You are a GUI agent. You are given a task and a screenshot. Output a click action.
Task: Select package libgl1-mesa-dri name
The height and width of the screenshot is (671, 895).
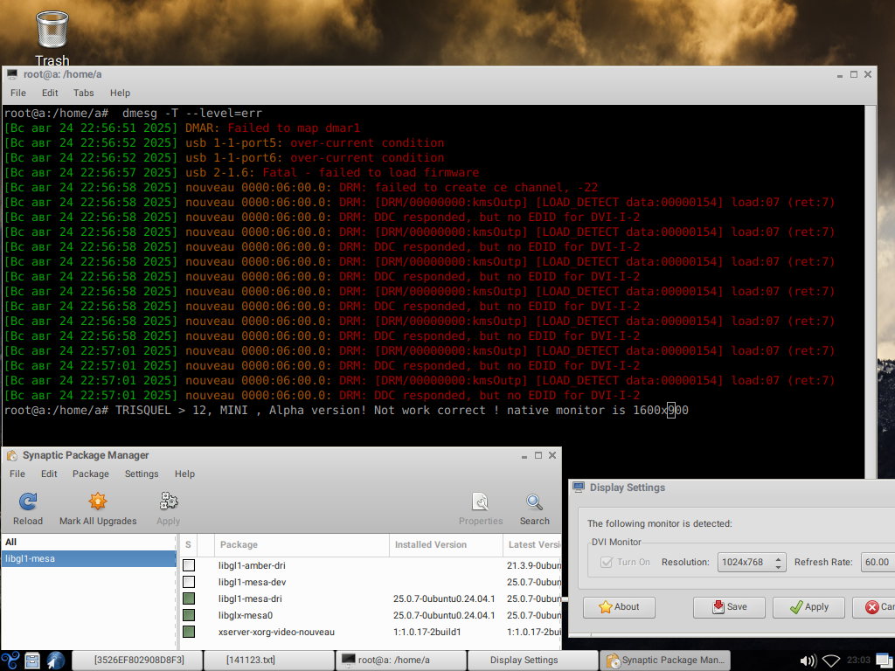(250, 598)
